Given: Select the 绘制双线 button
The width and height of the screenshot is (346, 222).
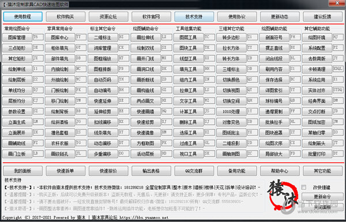Looking at the screenshot, I should 146,48.
